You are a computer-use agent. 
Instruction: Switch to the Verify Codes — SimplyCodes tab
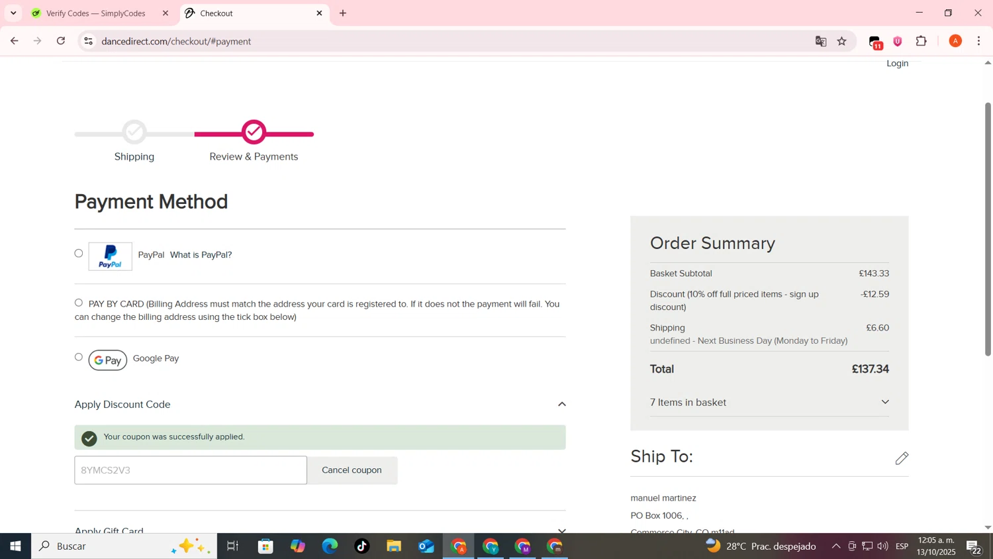point(96,13)
